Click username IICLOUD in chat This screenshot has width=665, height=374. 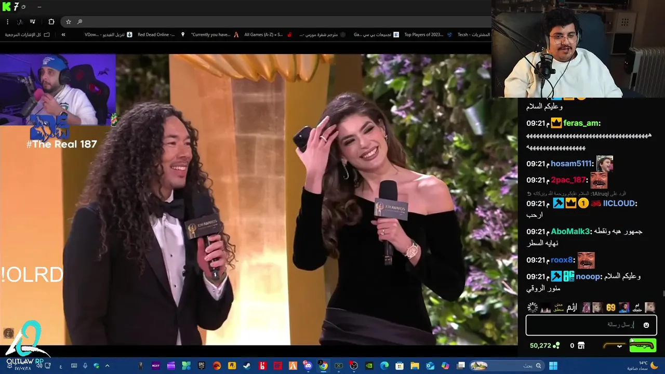(x=620, y=204)
